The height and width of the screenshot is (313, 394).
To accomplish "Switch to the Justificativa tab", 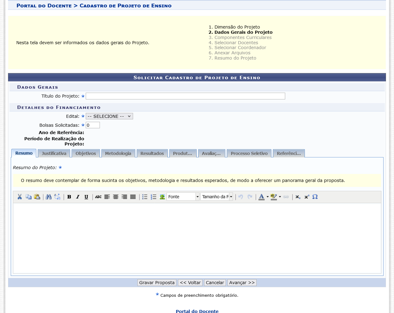I will pos(54,153).
